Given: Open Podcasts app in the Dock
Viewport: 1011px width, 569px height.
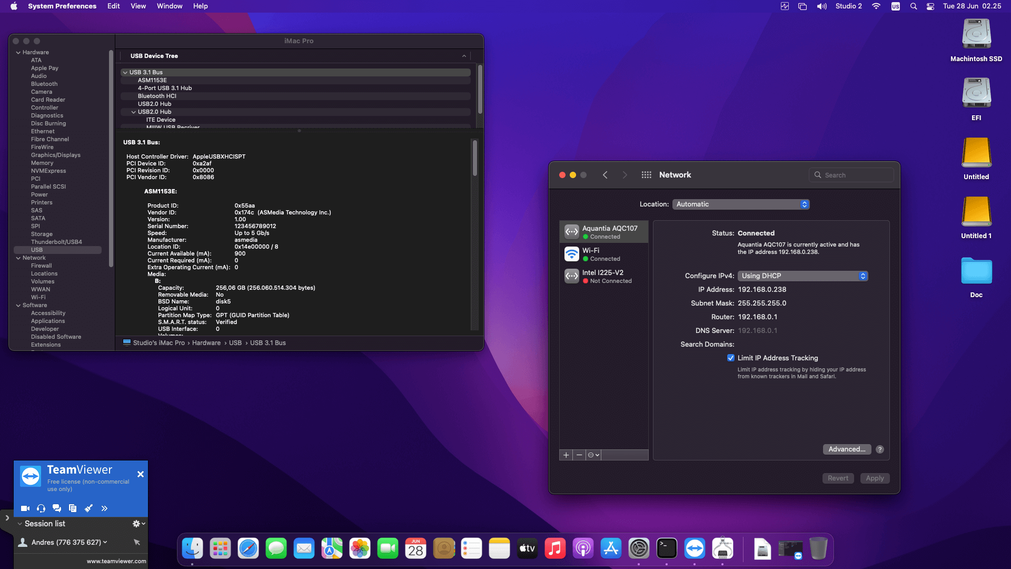Looking at the screenshot, I should click(x=583, y=549).
